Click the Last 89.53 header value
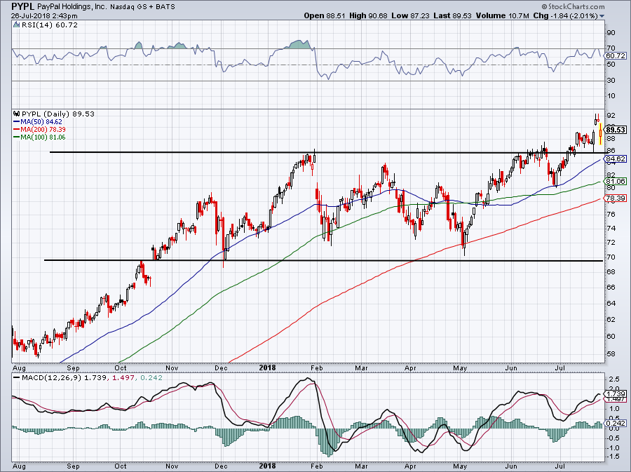The height and width of the screenshot is (472, 631). tap(452, 15)
